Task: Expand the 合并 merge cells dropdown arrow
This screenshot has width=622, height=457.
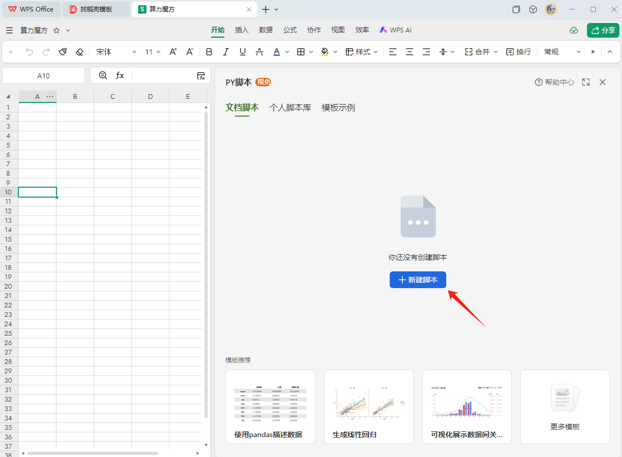Action: [x=496, y=52]
